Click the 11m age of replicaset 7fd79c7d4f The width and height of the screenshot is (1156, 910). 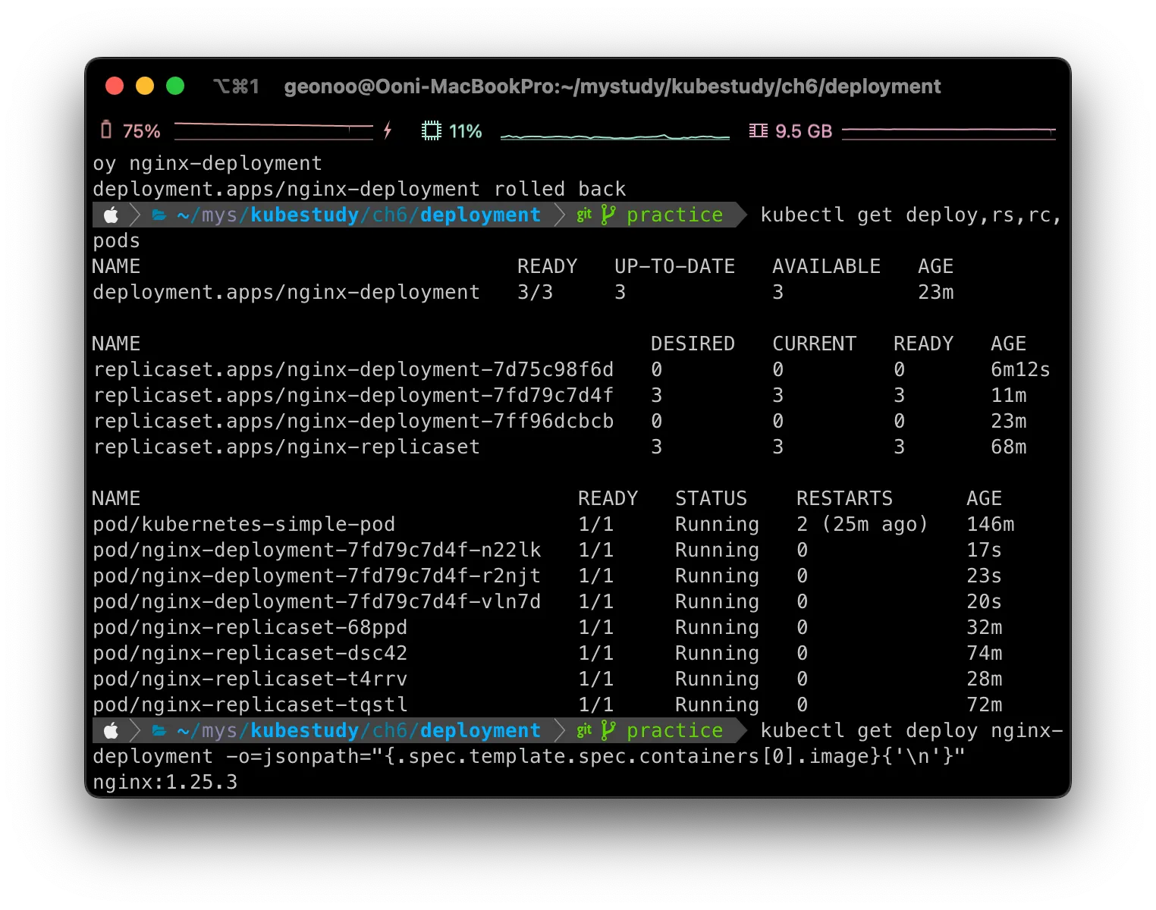[x=1009, y=395]
